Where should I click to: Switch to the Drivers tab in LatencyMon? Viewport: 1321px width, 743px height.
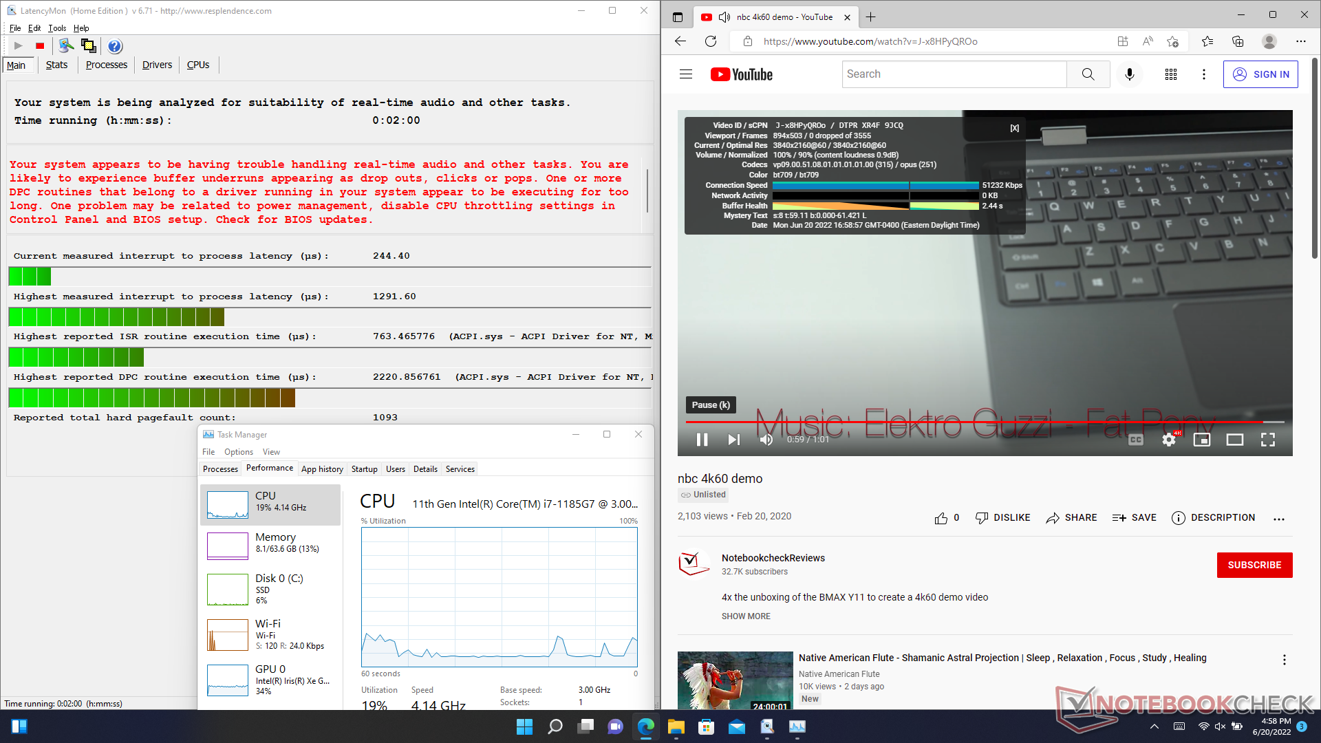click(x=157, y=65)
